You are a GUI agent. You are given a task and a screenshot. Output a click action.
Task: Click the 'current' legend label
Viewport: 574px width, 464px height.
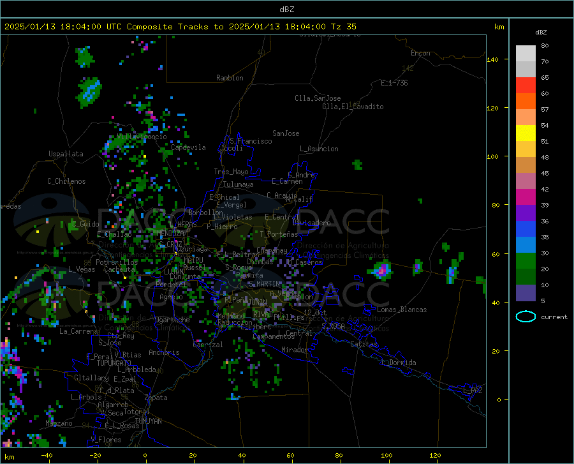(x=554, y=317)
